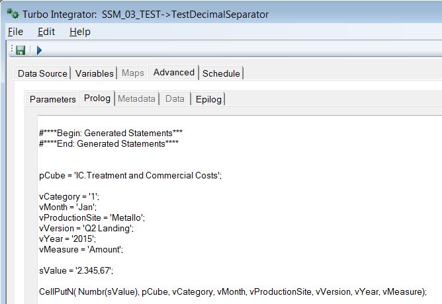
Task: Open the File menu
Action: (15, 32)
